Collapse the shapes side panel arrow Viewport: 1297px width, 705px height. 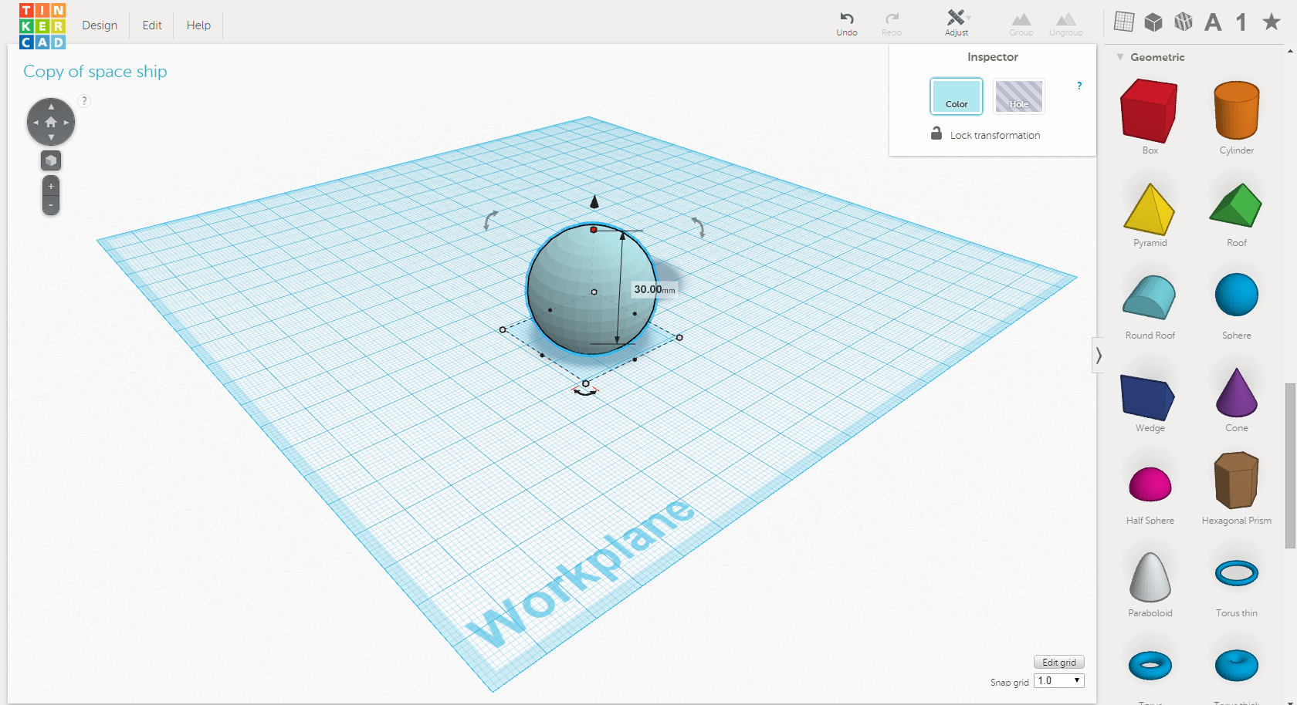pyautogui.click(x=1098, y=356)
